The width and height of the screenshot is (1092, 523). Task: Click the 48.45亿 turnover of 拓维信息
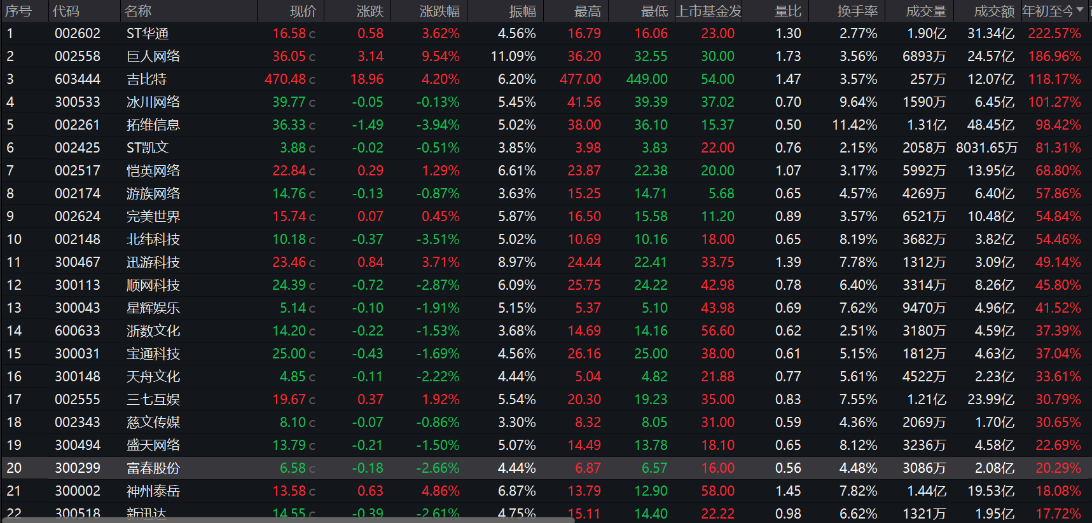991,125
